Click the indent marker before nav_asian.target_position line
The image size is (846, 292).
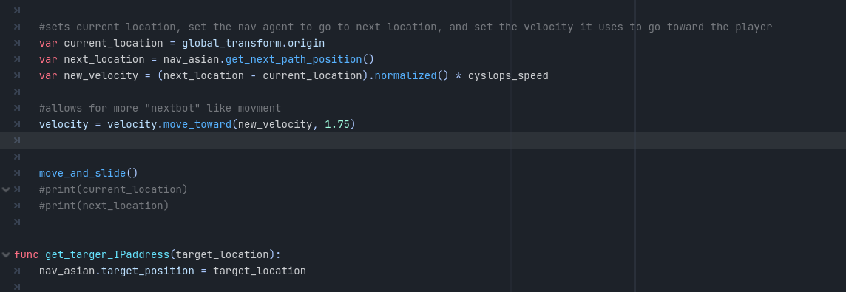tap(17, 271)
